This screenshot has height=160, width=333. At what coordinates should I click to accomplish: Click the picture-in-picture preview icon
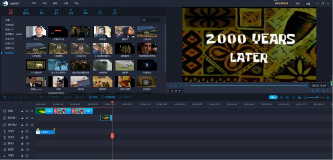[x=312, y=90]
